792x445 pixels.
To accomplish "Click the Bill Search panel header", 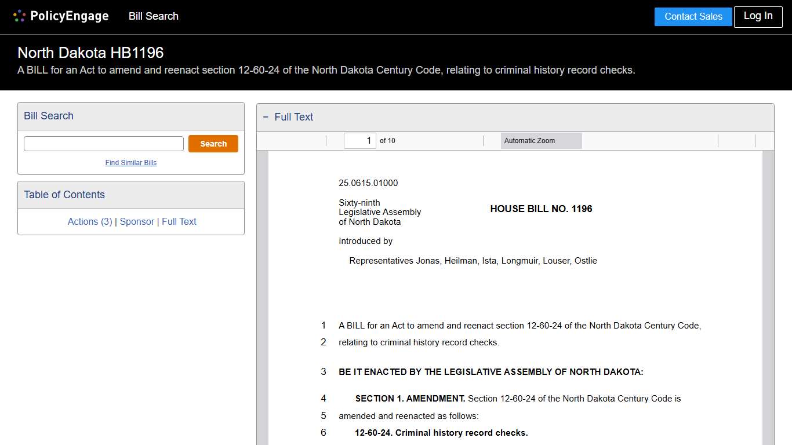I will point(48,116).
